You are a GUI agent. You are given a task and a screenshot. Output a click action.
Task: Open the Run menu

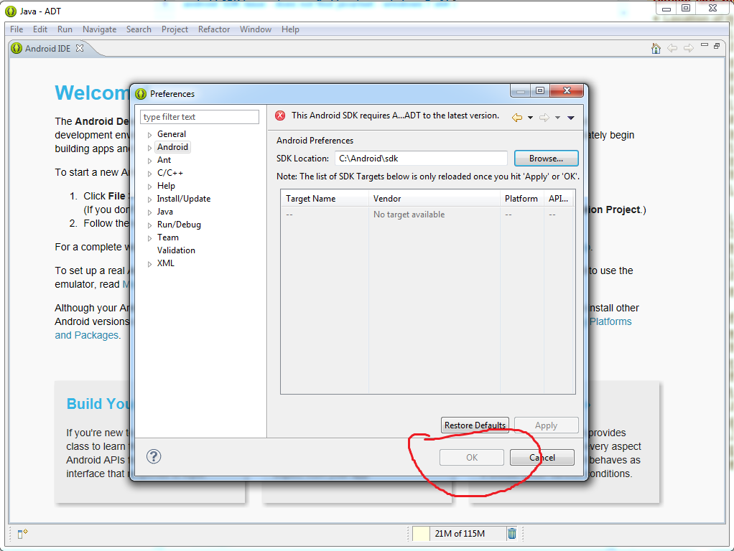coord(65,29)
